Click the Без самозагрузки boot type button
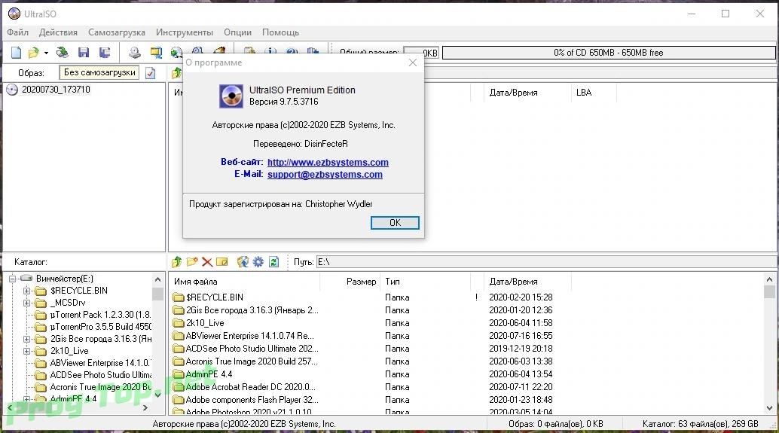 99,72
